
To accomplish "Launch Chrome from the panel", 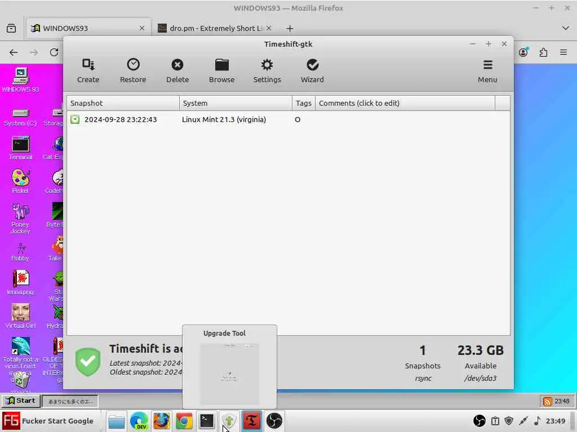I will click(x=184, y=421).
